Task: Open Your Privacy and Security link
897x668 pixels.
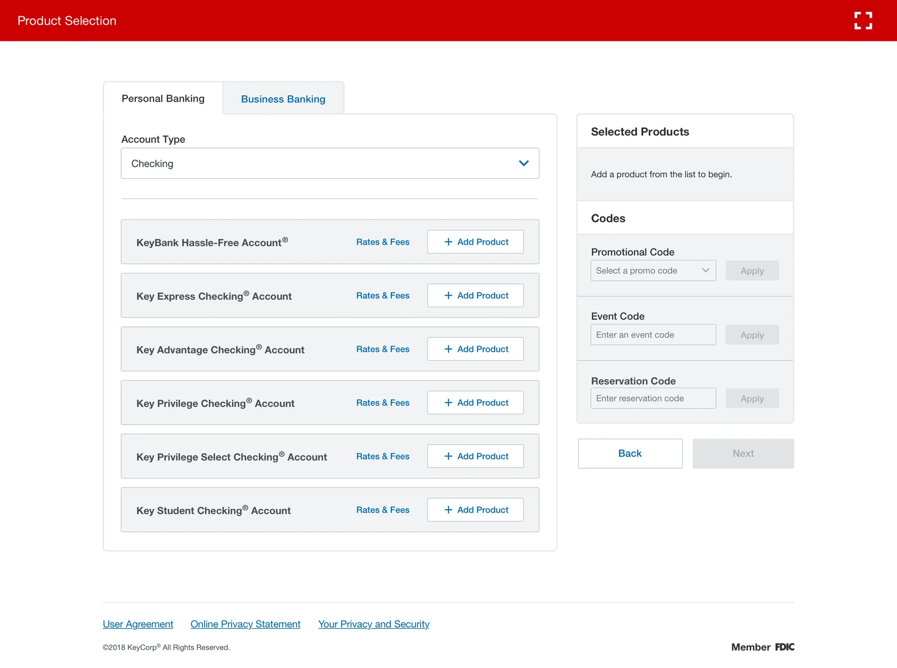Action: (x=374, y=624)
